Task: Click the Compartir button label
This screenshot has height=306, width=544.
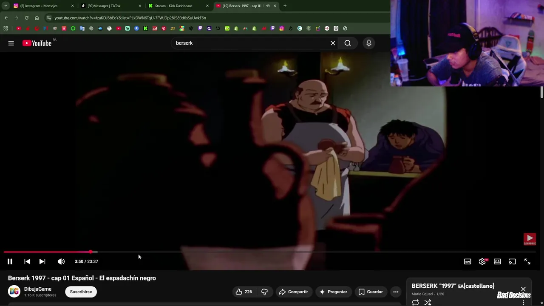Action: 298,292
